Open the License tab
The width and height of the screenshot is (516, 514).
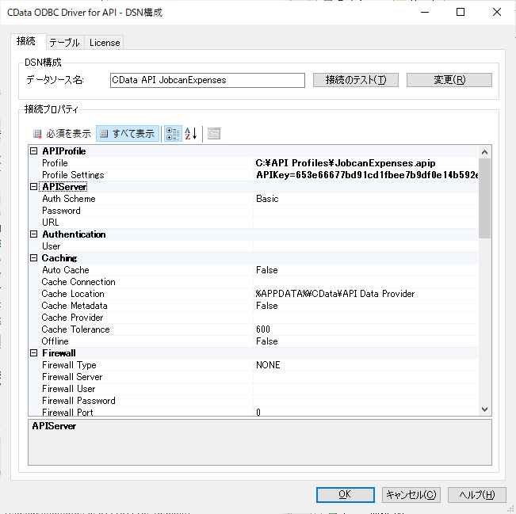pyautogui.click(x=105, y=43)
